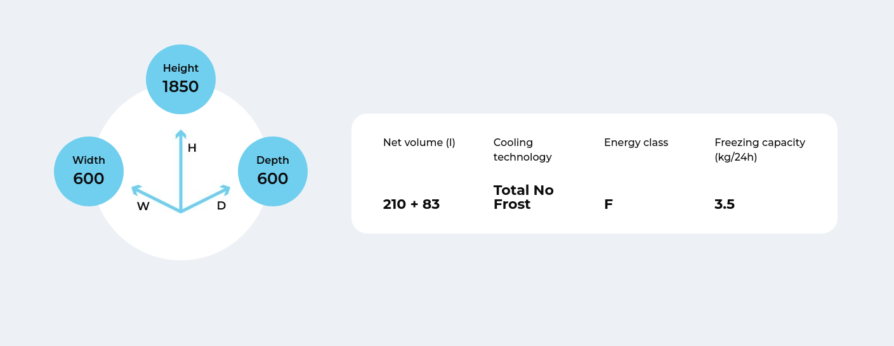Click the D axis arrow
Image resolution: width=894 pixels, height=346 pixels.
click(x=206, y=199)
